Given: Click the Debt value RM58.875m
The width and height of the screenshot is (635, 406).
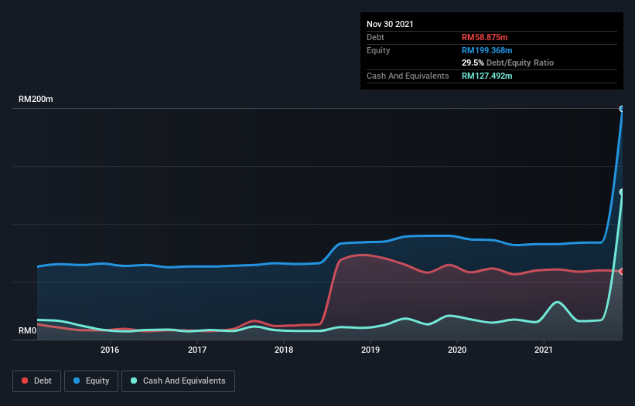Looking at the screenshot, I should point(484,37).
